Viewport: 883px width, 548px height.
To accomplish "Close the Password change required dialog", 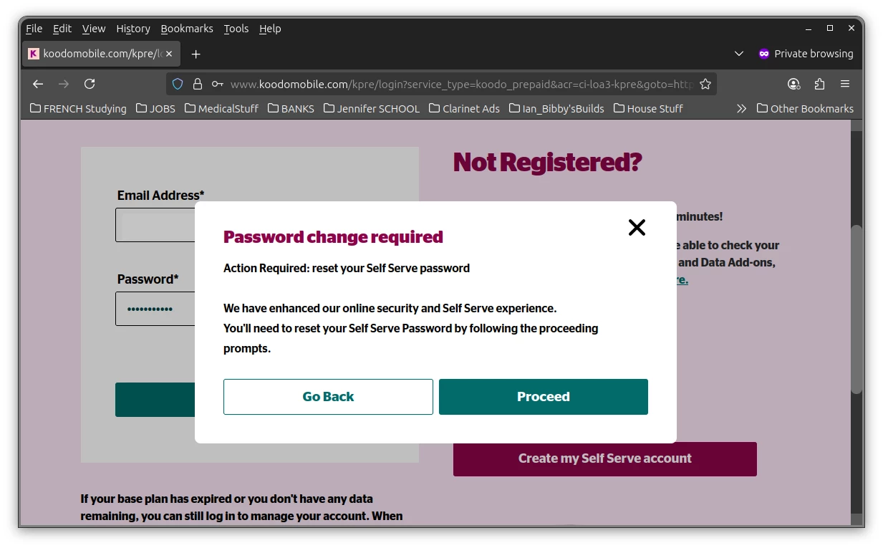I will 637,228.
